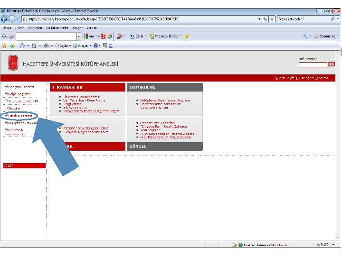Go back with the browser Back arrow

[4, 19]
